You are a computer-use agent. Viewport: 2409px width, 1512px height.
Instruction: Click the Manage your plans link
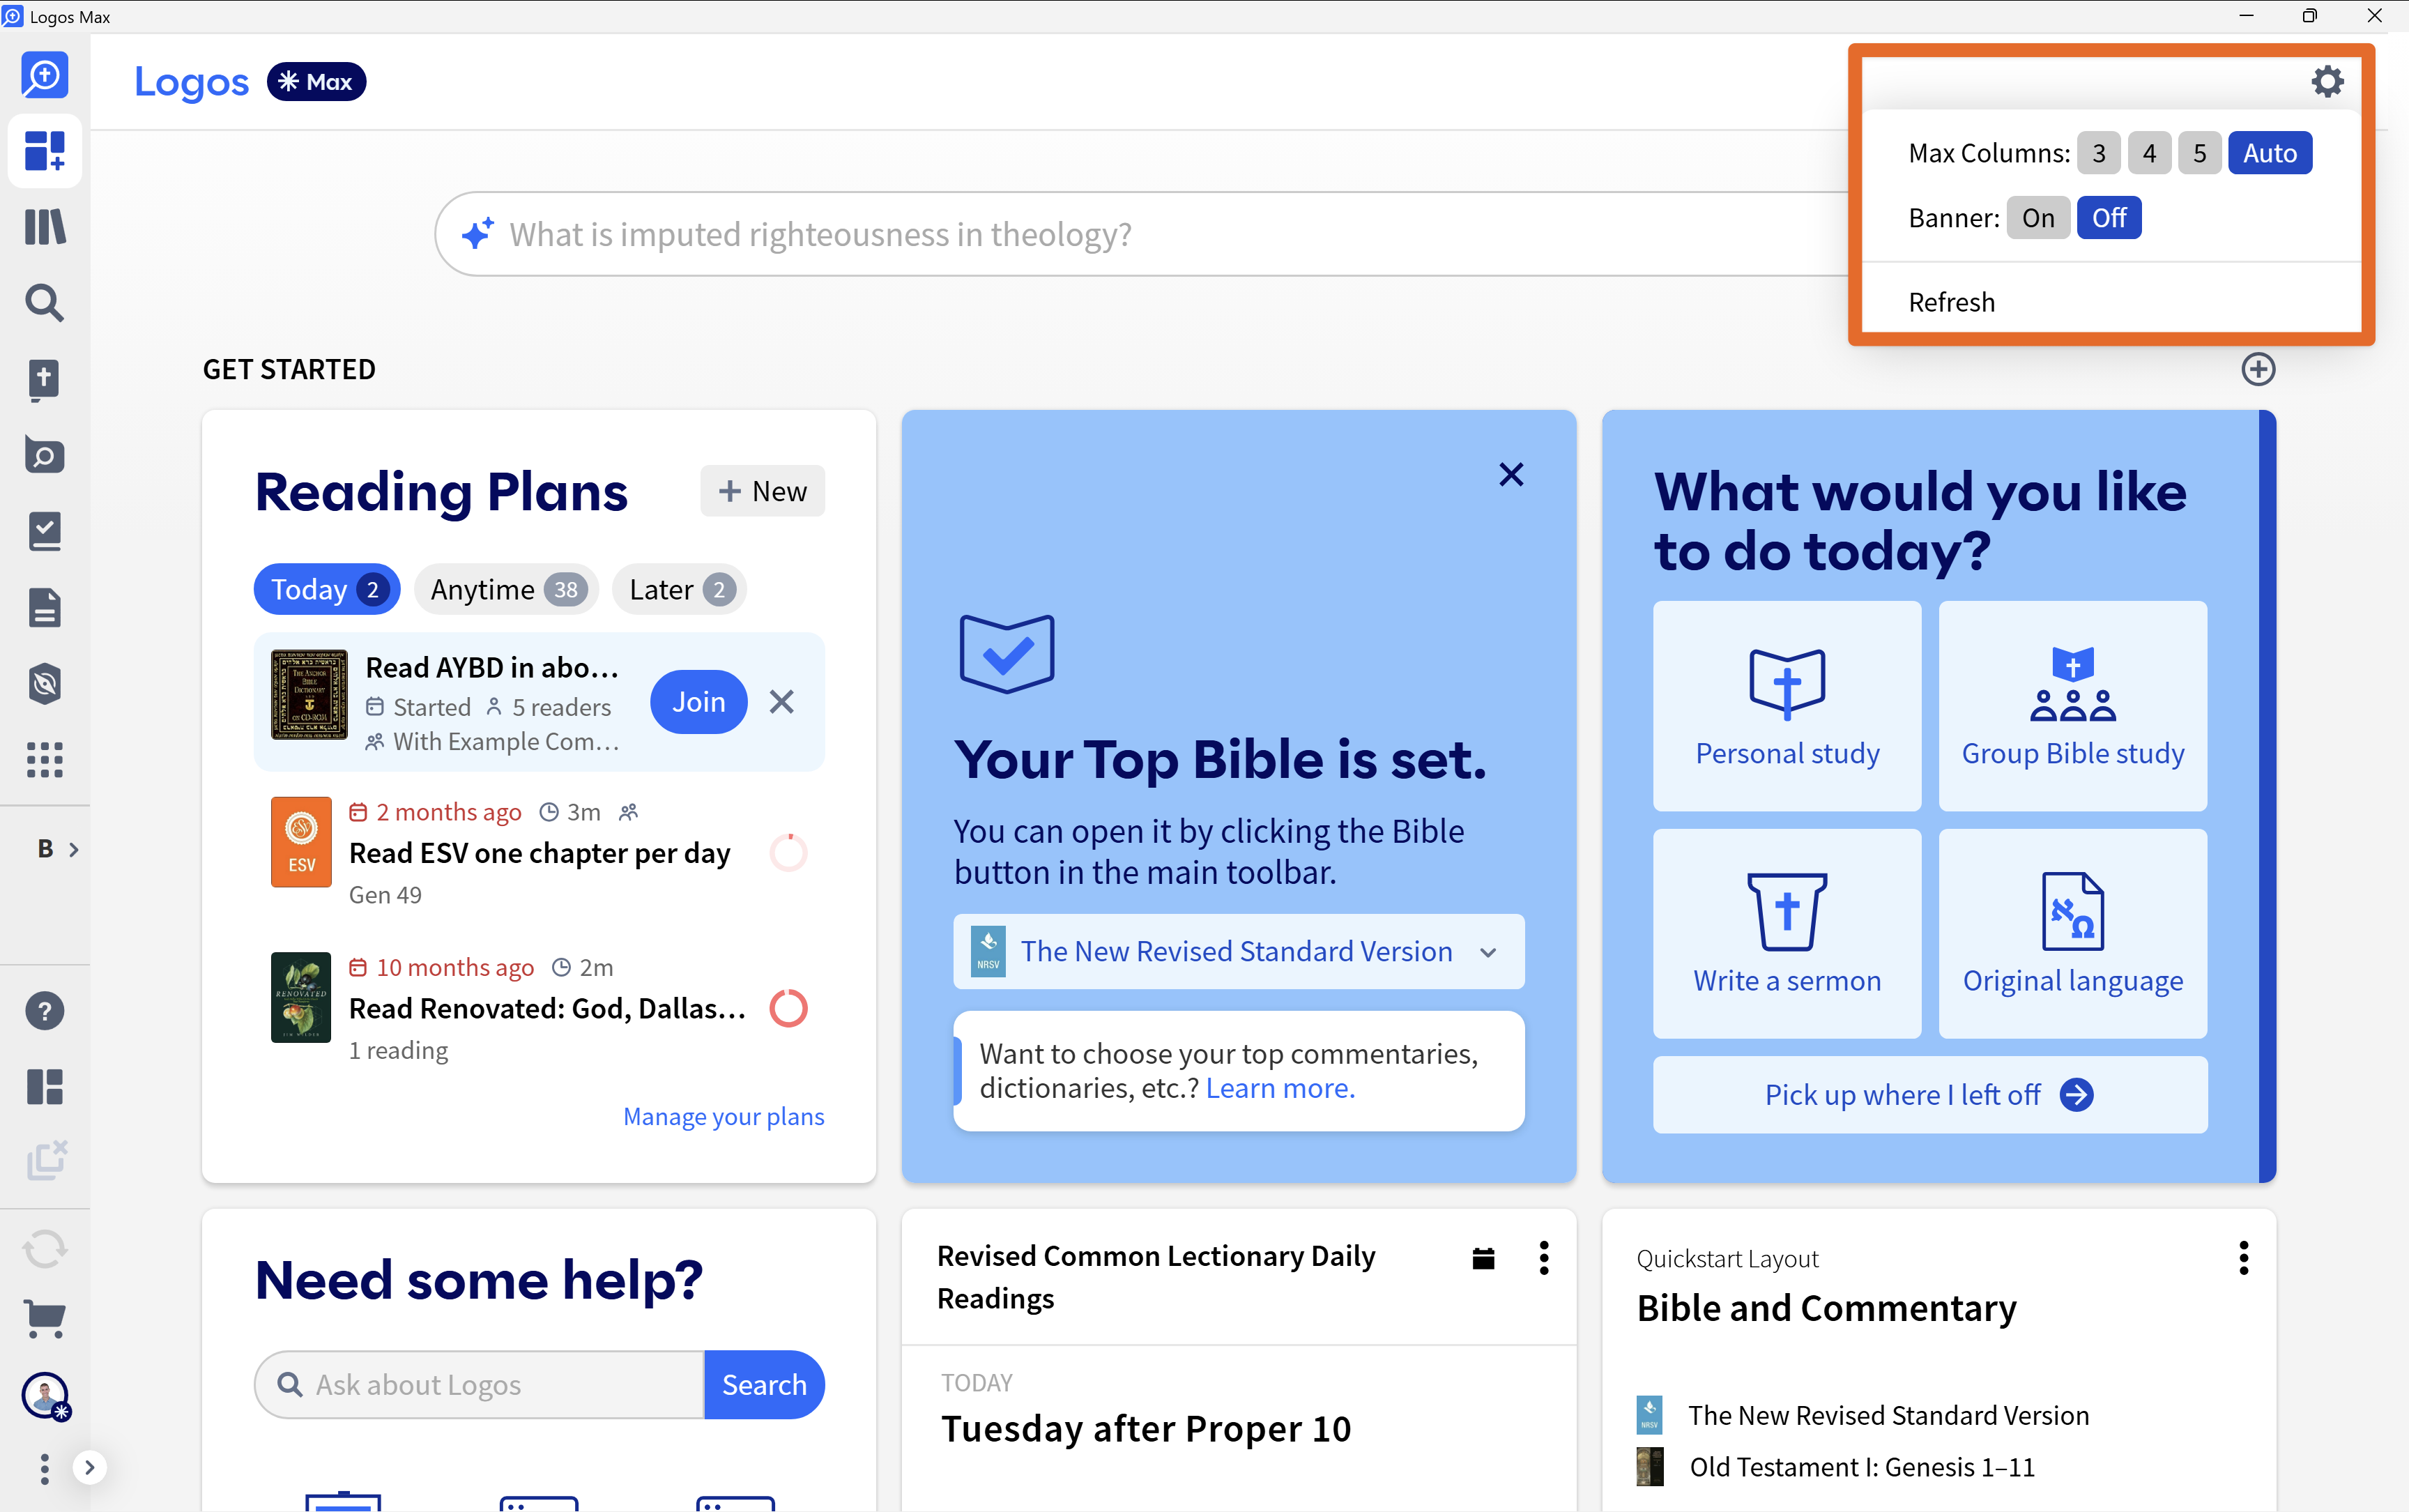point(724,1116)
